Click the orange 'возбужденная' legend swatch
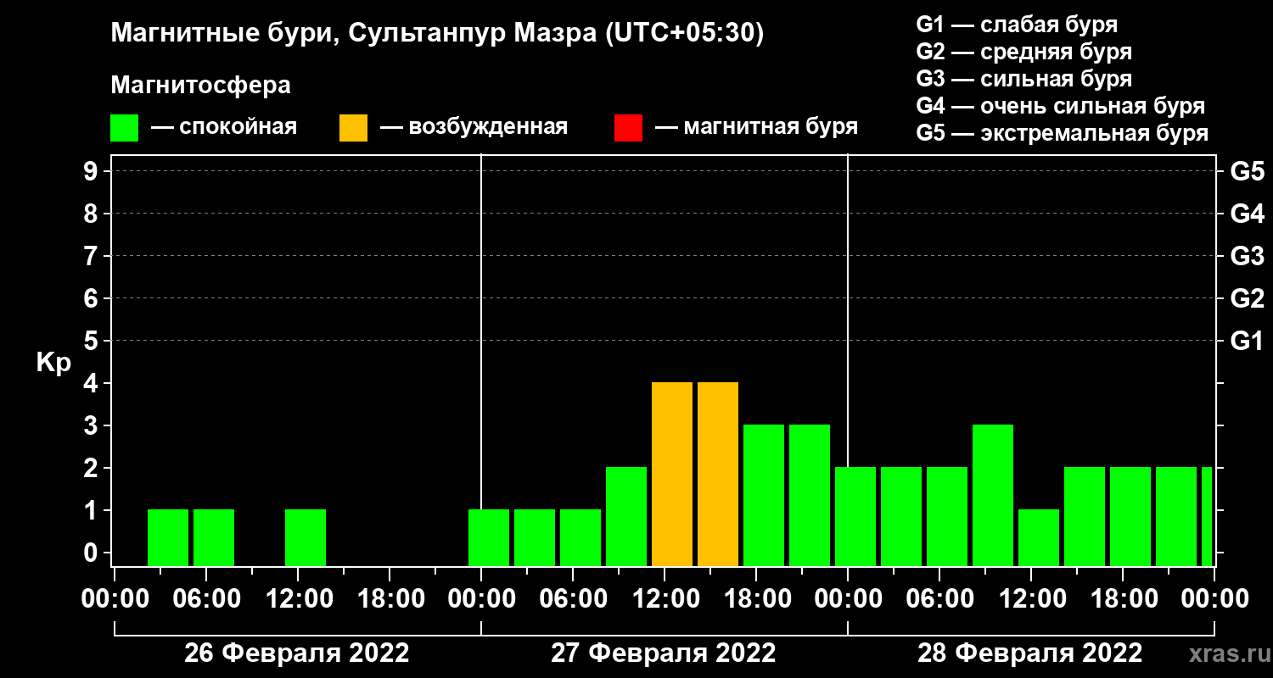 [353, 128]
